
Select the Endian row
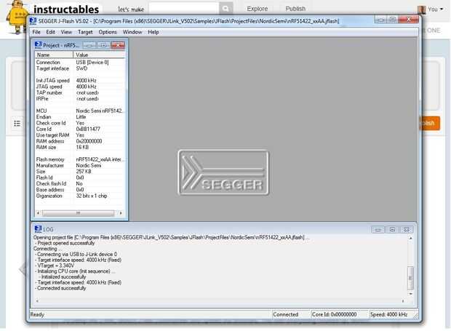click(80, 116)
